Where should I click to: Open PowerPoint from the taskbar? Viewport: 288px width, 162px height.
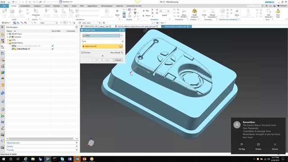pyautogui.click(x=84, y=159)
